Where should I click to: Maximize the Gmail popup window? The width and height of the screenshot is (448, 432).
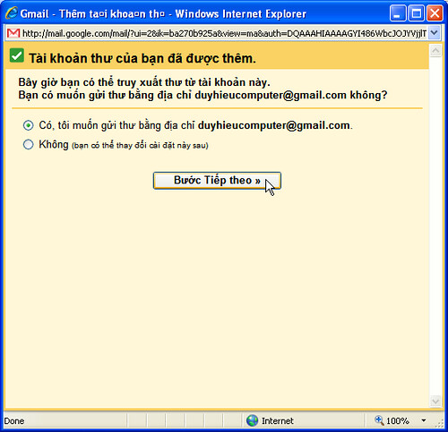pyautogui.click(x=417, y=13)
